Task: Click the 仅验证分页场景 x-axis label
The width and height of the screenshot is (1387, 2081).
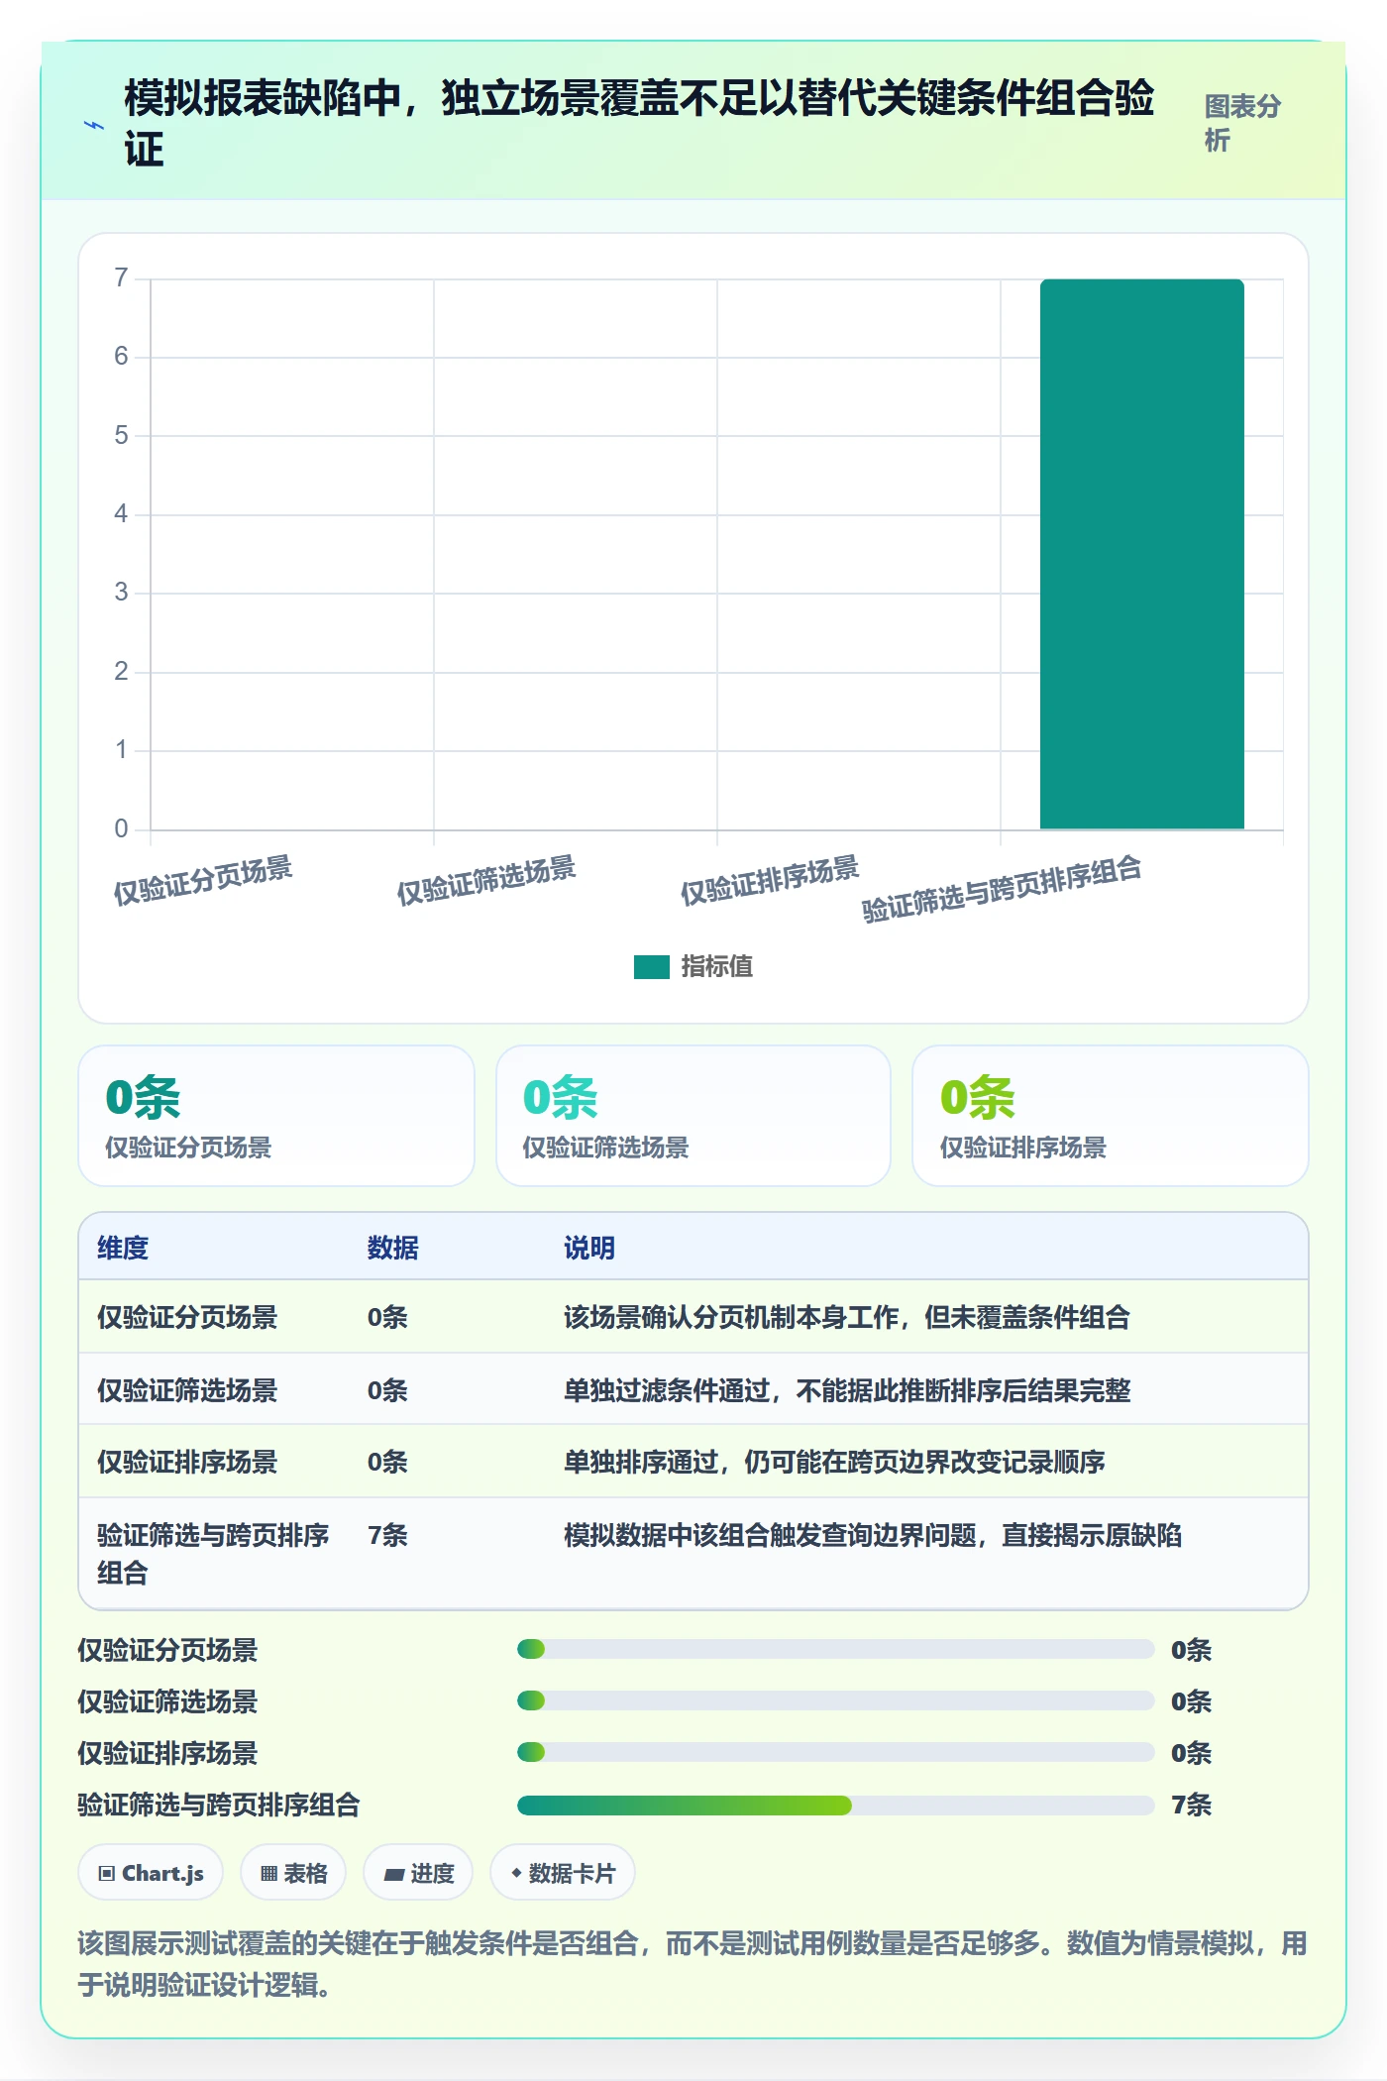Action: pos(203,881)
